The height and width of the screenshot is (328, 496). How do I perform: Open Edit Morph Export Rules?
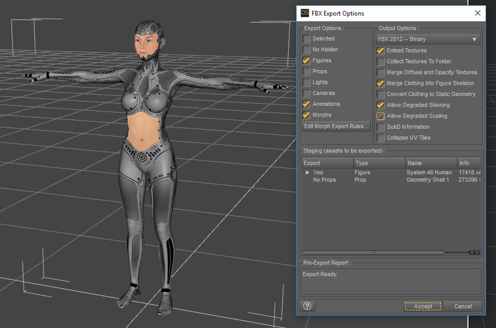pyautogui.click(x=336, y=126)
